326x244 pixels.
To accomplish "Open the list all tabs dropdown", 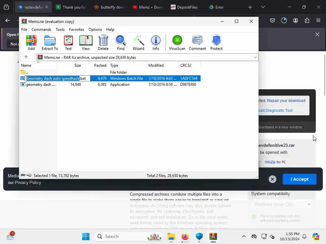I will point(263,7).
